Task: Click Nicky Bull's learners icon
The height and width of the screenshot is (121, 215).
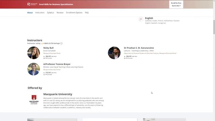Action: click(x=44, y=56)
